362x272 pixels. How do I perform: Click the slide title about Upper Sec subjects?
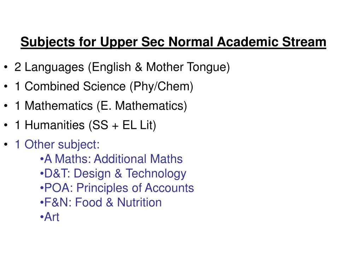pyautogui.click(x=173, y=42)
